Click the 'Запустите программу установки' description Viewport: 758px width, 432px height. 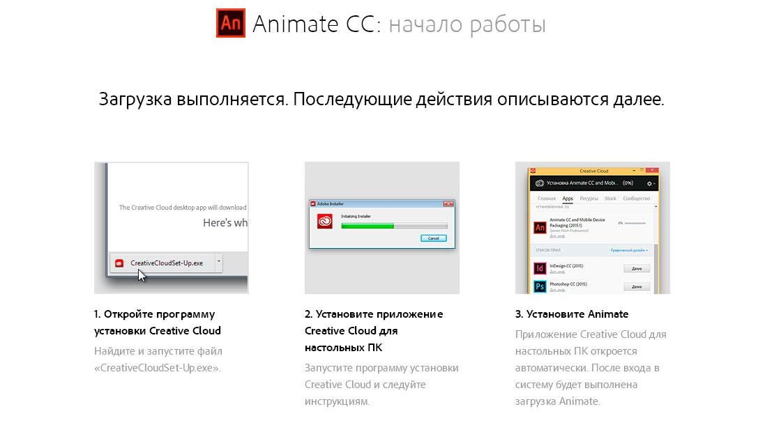(x=381, y=385)
